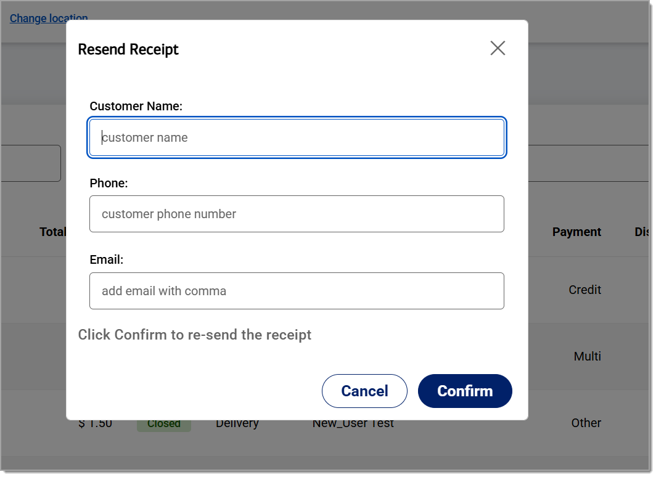Select the order paid with Multi
656x477 pixels.
(586, 356)
